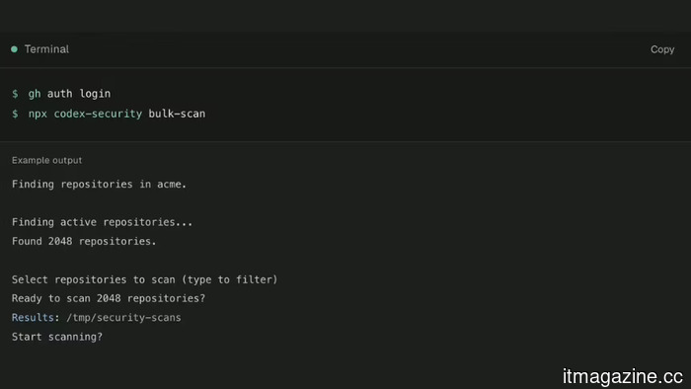Click 'Ready to scan 2048 repositories?' line

pos(109,298)
